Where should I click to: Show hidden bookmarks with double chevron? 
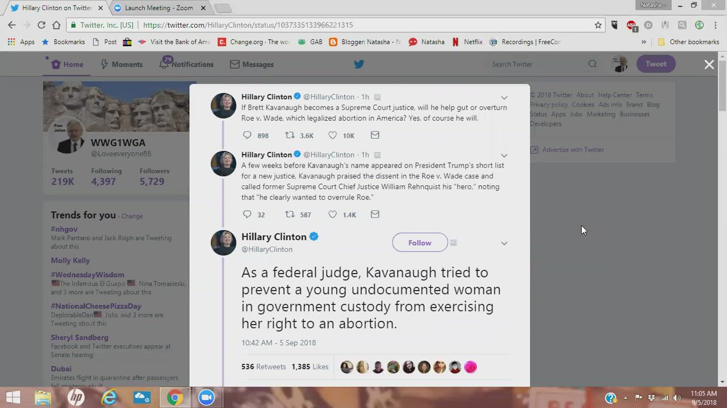tap(644, 42)
